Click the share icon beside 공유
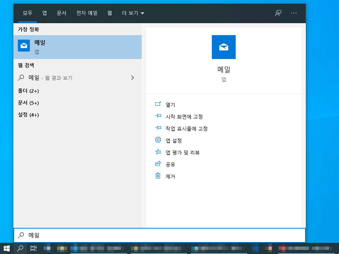The image size is (339, 254). pyautogui.click(x=158, y=164)
